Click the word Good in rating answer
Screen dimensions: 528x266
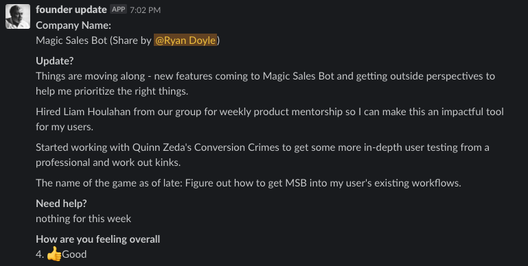(x=74, y=254)
